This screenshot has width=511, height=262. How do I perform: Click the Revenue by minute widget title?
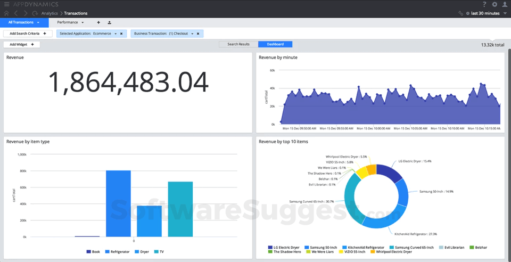pyautogui.click(x=278, y=58)
